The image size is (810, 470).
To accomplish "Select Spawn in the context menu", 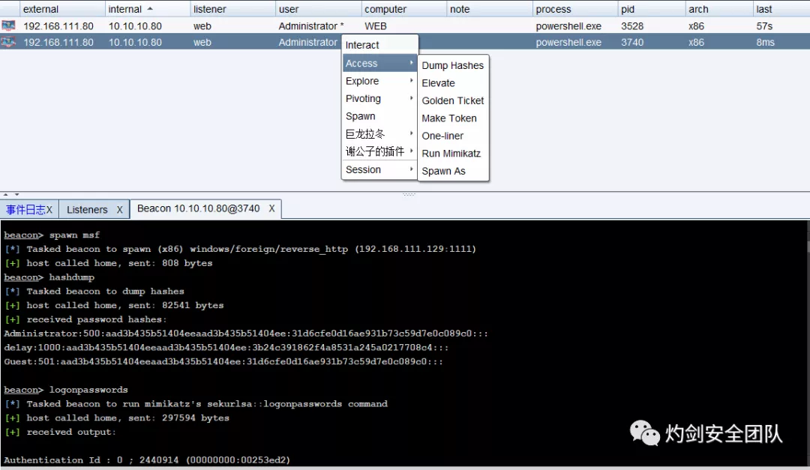I will coord(379,116).
